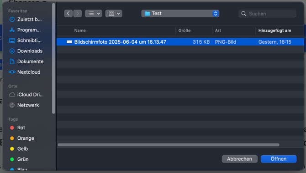Open Zuletzt benutzt in the sidebar
The width and height of the screenshot is (306, 173).
(x=26, y=20)
